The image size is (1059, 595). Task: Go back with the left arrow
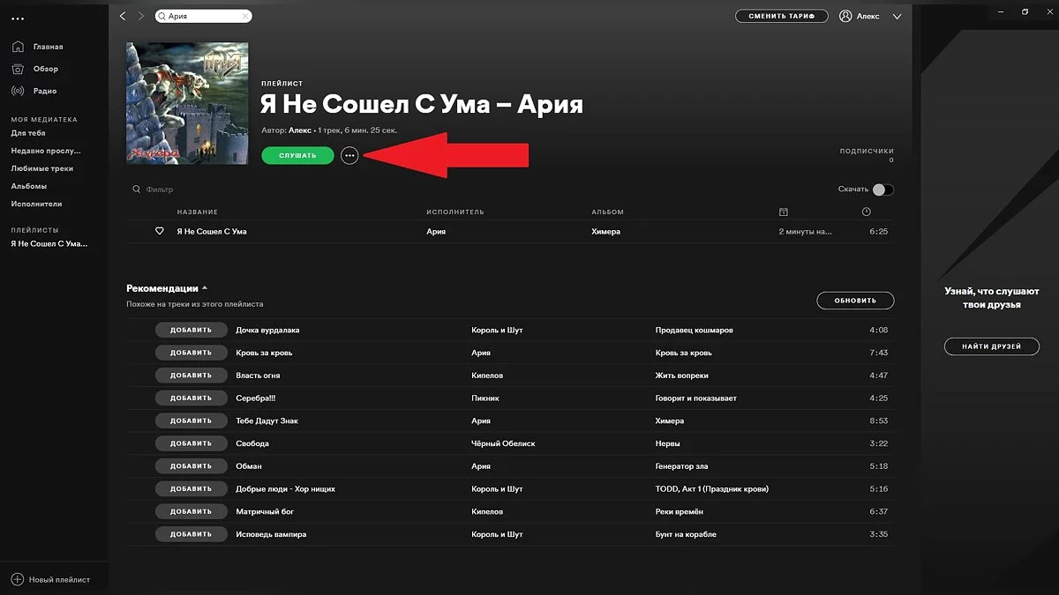(123, 16)
